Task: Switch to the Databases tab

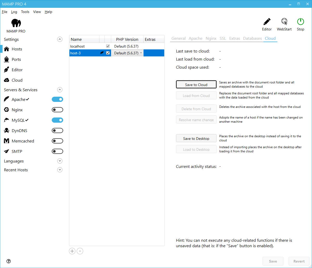Action: coord(252,38)
